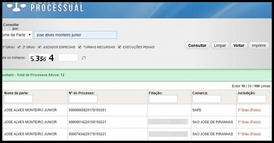This screenshot has width=274, height=143.
Task: Select the Comarca column filter field
Action: click(x=207, y=99)
